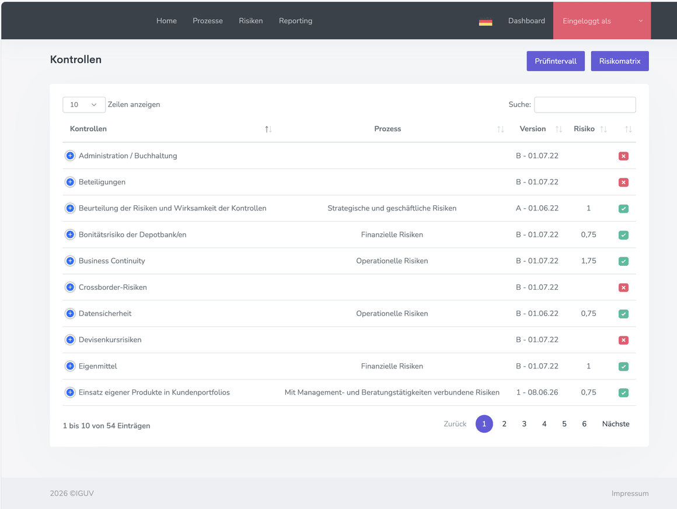Screen dimensions: 677x509
Task: Open the Impressum footer link
Action: [x=630, y=493]
